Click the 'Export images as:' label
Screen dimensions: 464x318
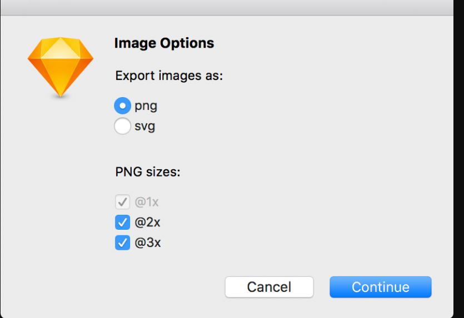tap(169, 75)
